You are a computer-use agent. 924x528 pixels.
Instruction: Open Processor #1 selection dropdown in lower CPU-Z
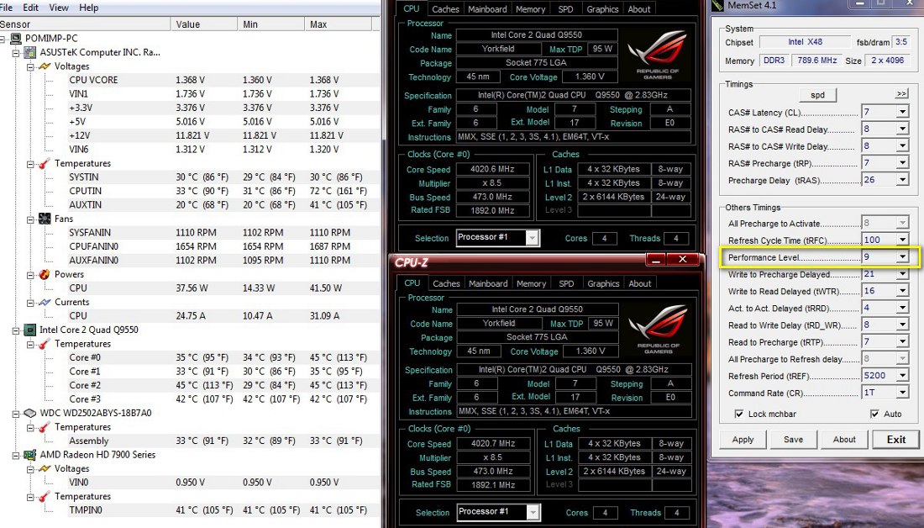point(532,512)
